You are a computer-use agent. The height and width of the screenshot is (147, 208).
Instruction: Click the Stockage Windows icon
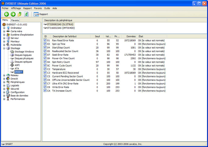coord(12,52)
